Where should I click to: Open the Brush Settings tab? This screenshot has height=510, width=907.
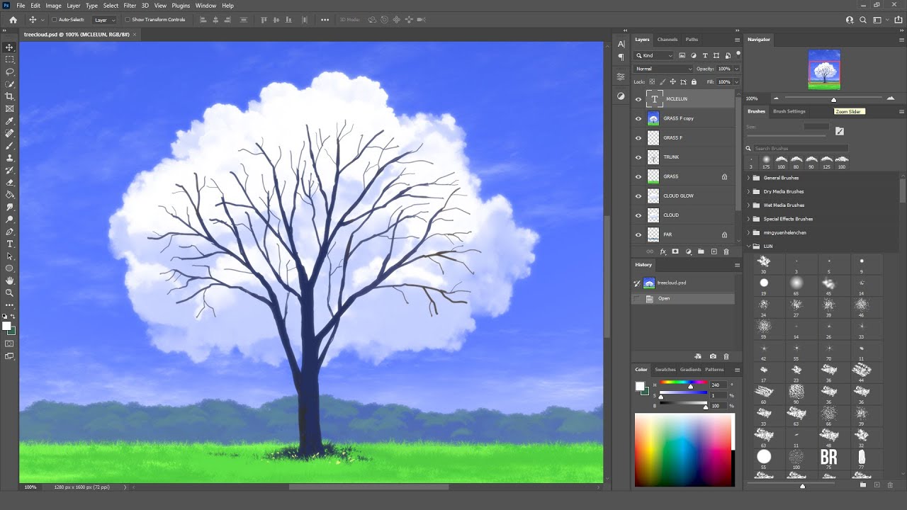coord(789,111)
